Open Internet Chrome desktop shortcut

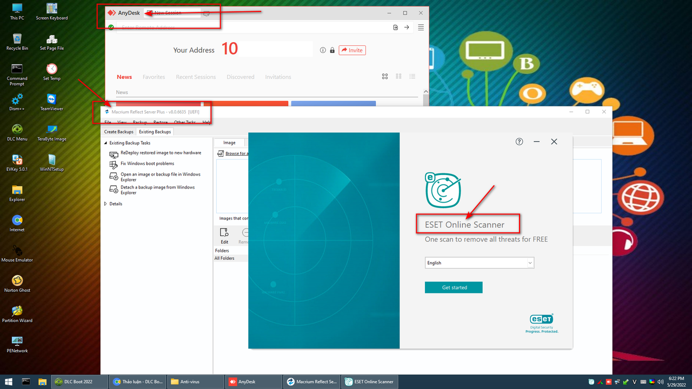[17, 223]
